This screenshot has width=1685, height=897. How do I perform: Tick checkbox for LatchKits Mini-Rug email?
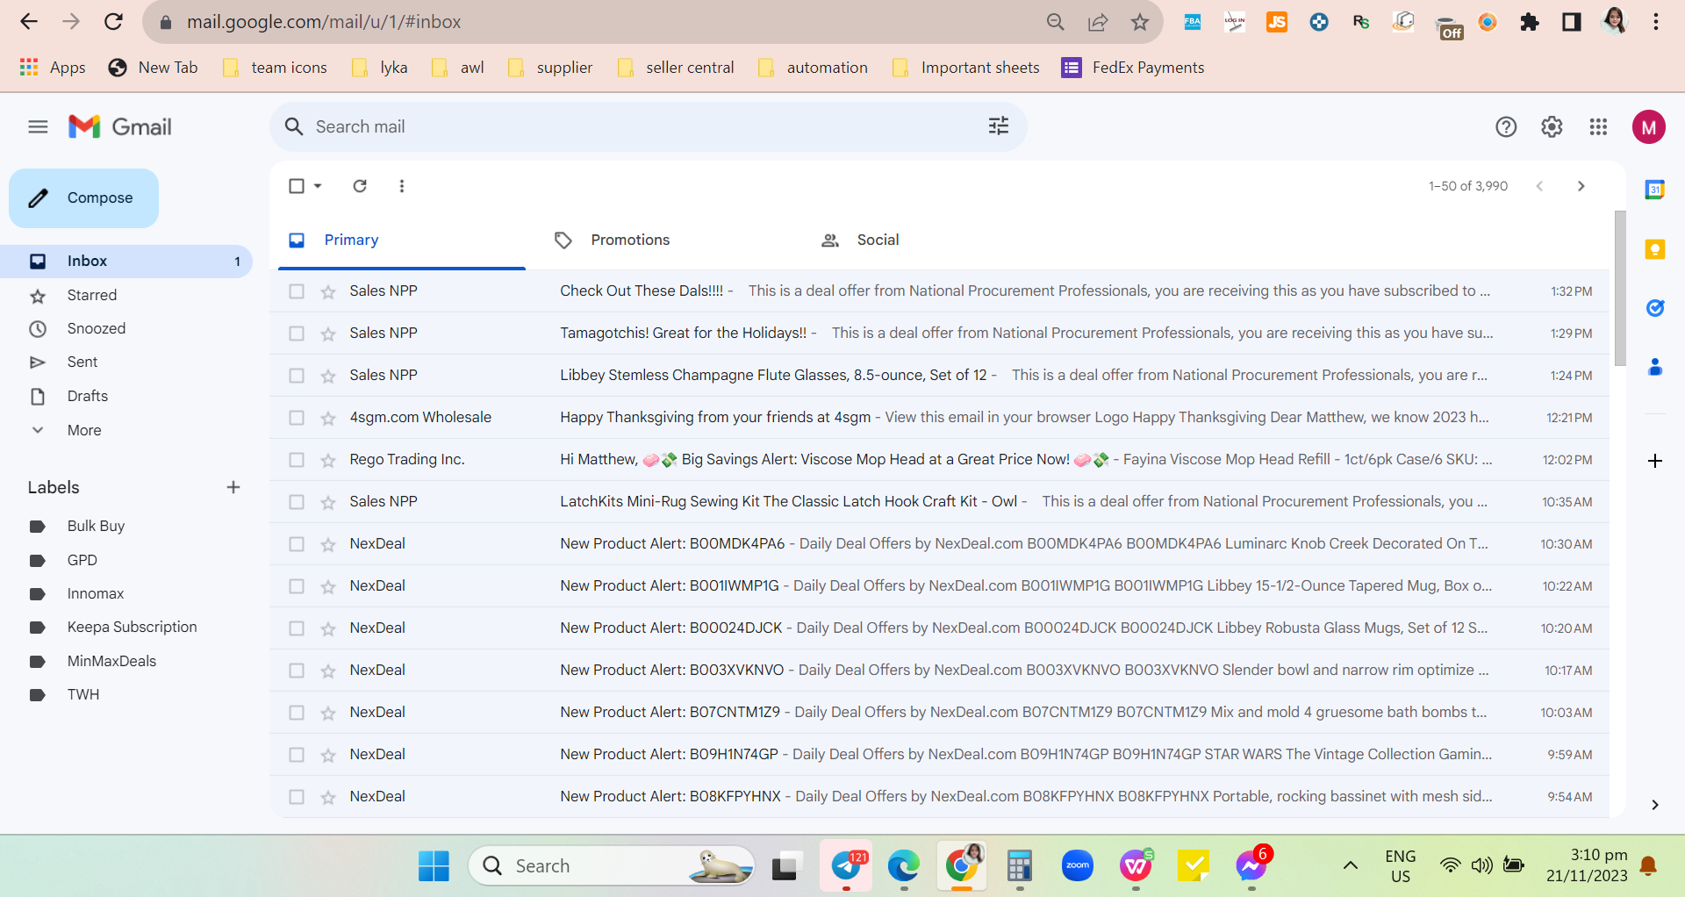click(x=297, y=502)
